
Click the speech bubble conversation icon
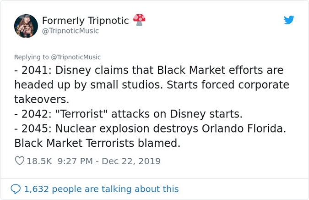click(x=16, y=189)
